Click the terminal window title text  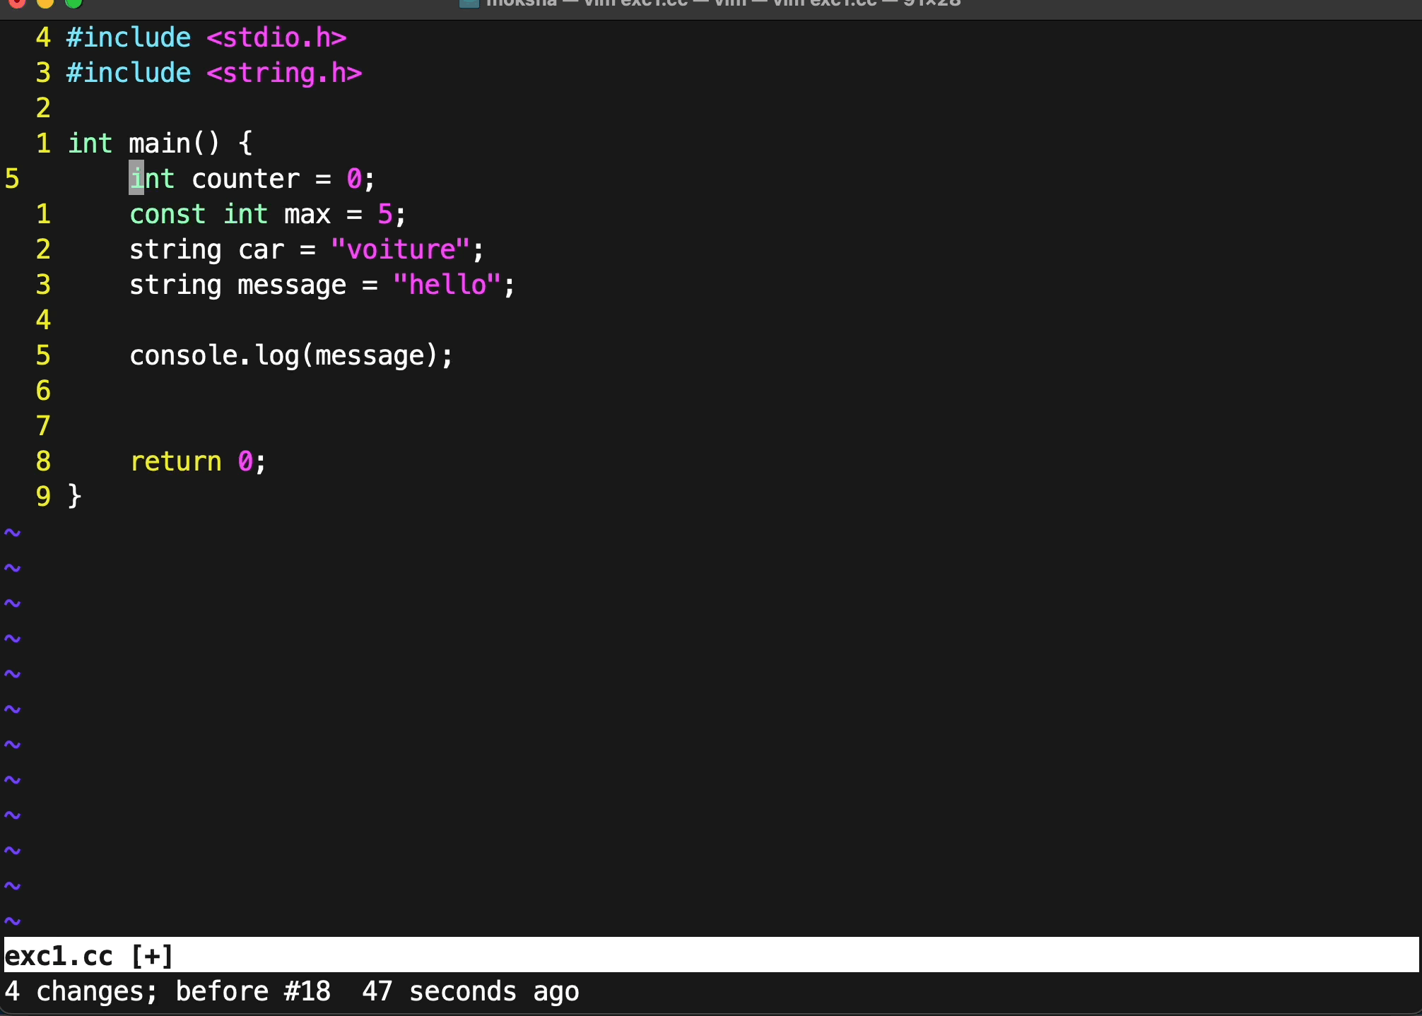(x=722, y=4)
